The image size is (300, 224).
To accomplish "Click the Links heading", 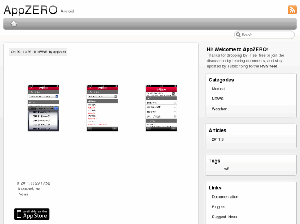I will pos(215,188).
